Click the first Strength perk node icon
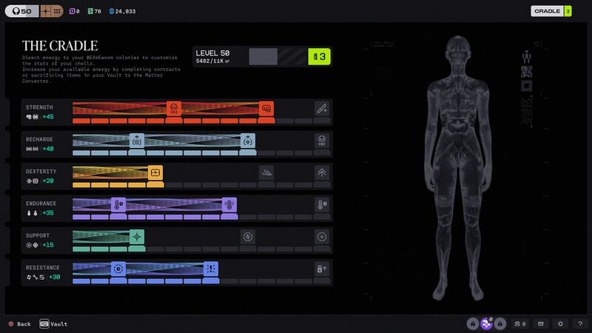The image size is (592, 333). [174, 109]
